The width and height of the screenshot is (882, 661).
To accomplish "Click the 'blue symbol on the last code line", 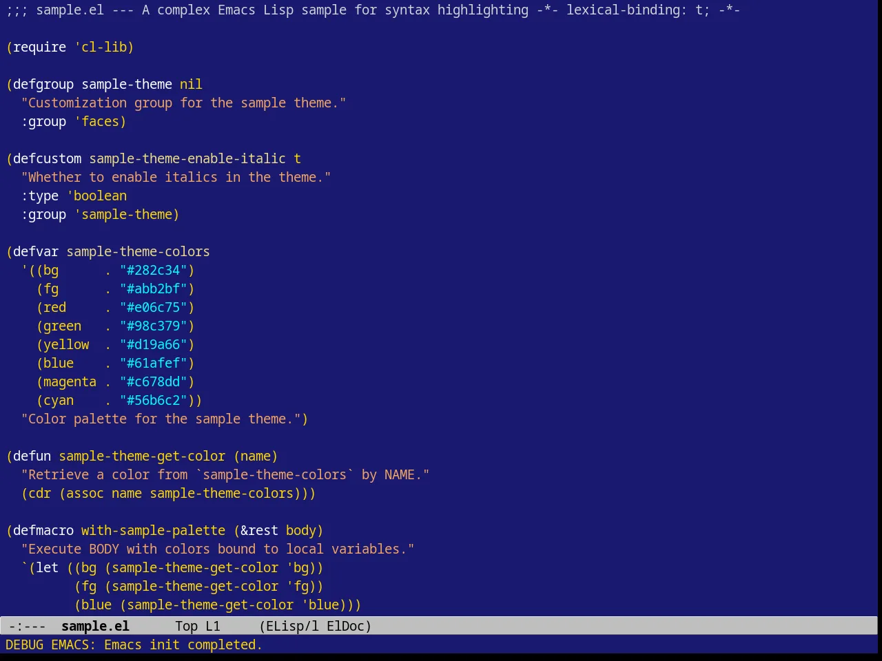I will (320, 605).
